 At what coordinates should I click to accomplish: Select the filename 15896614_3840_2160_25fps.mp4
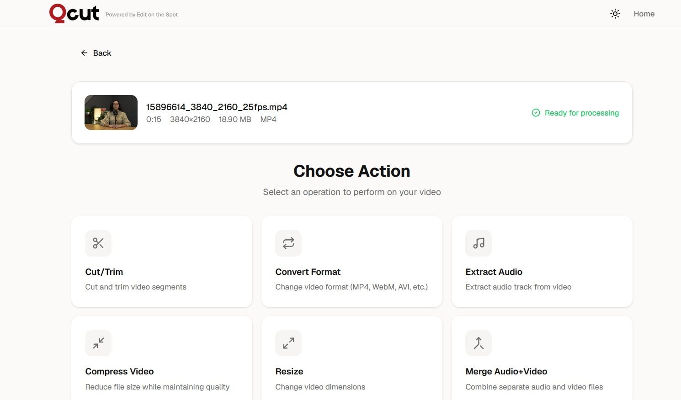pos(217,107)
